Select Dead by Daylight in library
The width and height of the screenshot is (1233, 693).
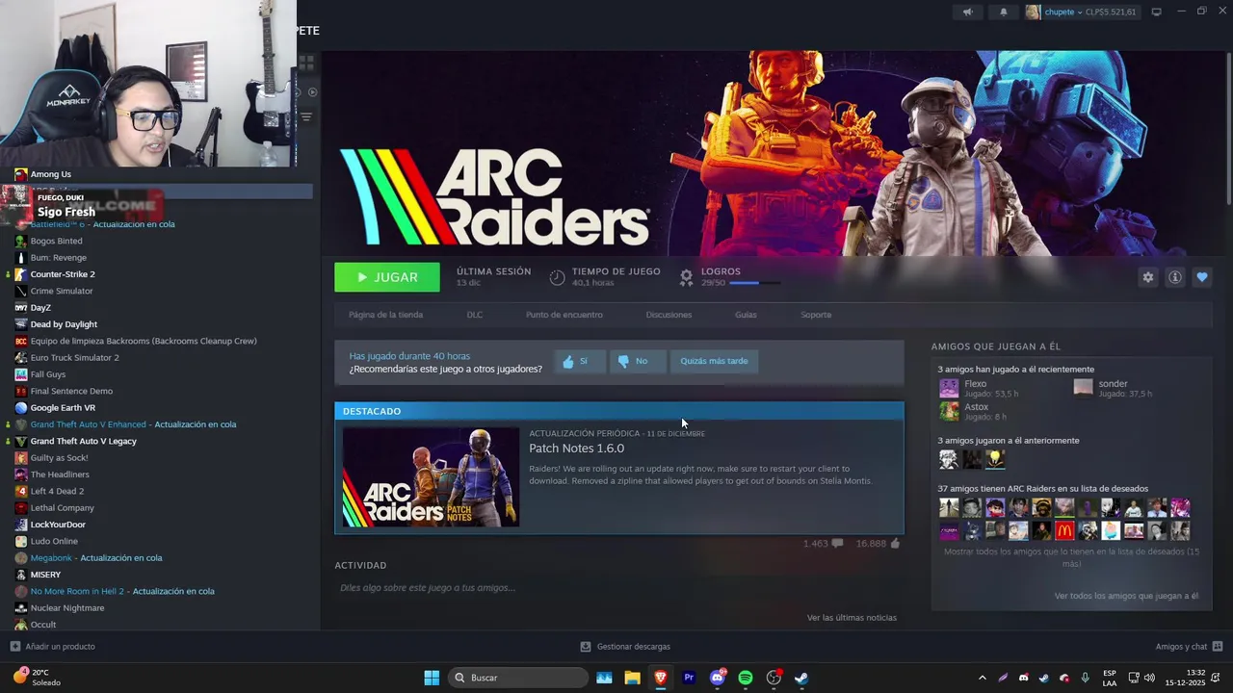[x=64, y=324]
